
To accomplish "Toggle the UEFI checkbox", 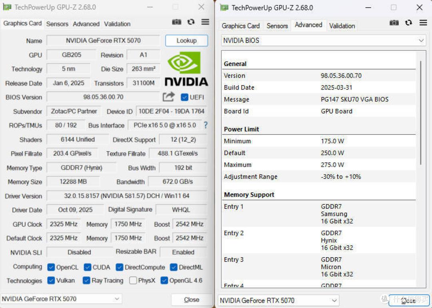I will pyautogui.click(x=184, y=97).
